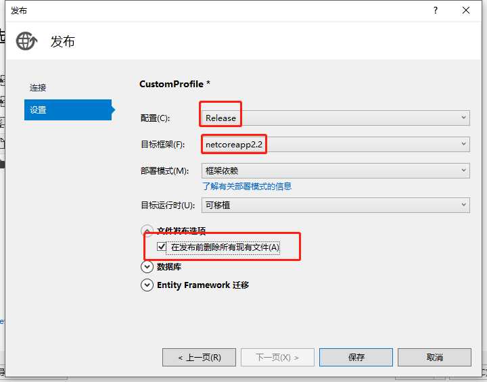Click the 配置(C): label
The image size is (487, 382).
(x=156, y=118)
